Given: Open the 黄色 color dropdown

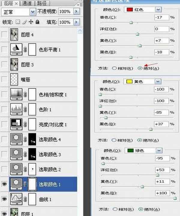Looking at the screenshot, I should click(x=158, y=82).
